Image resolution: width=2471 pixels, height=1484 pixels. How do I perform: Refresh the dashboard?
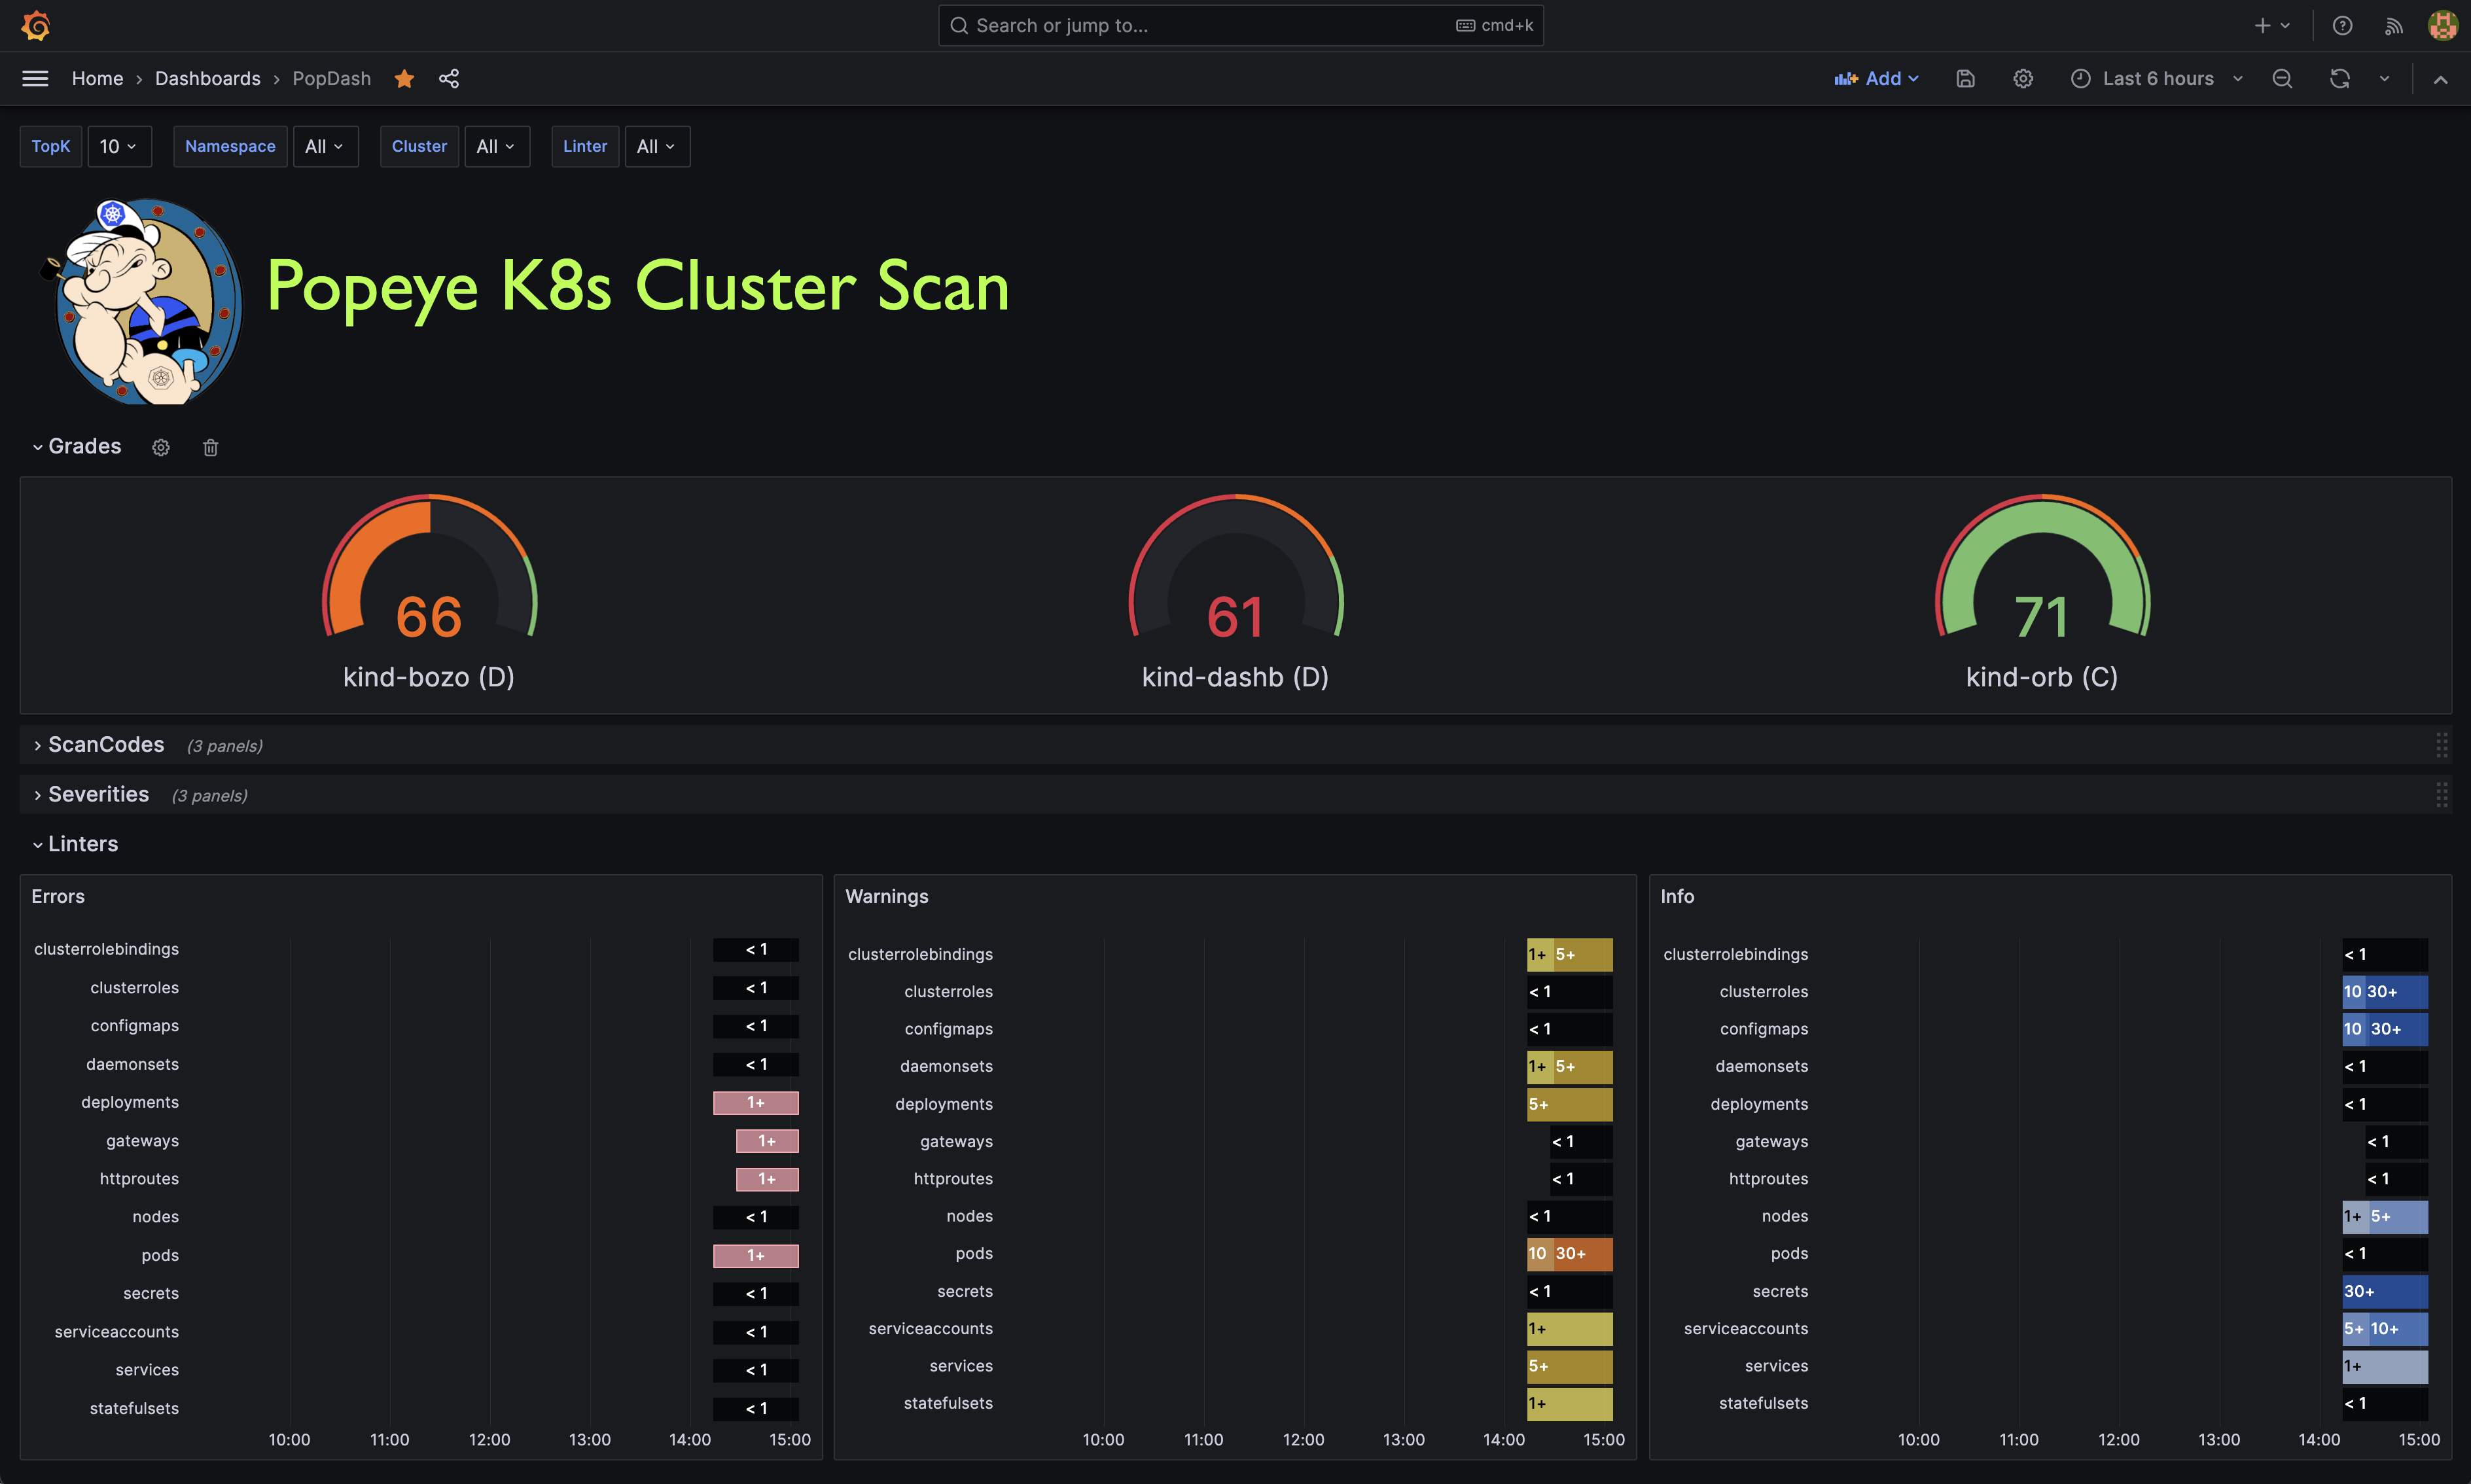coord(2340,78)
